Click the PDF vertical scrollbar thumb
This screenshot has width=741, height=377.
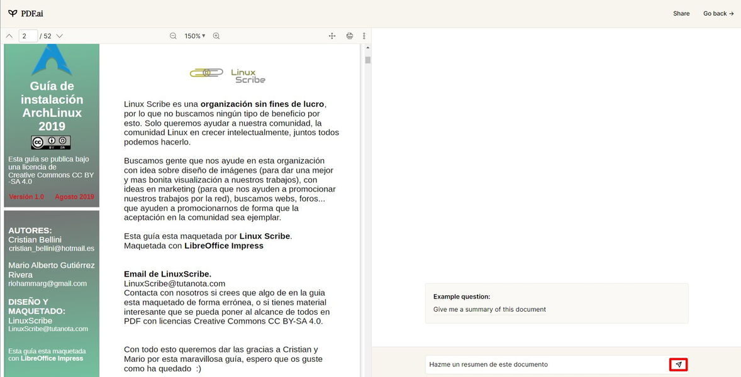(x=367, y=60)
